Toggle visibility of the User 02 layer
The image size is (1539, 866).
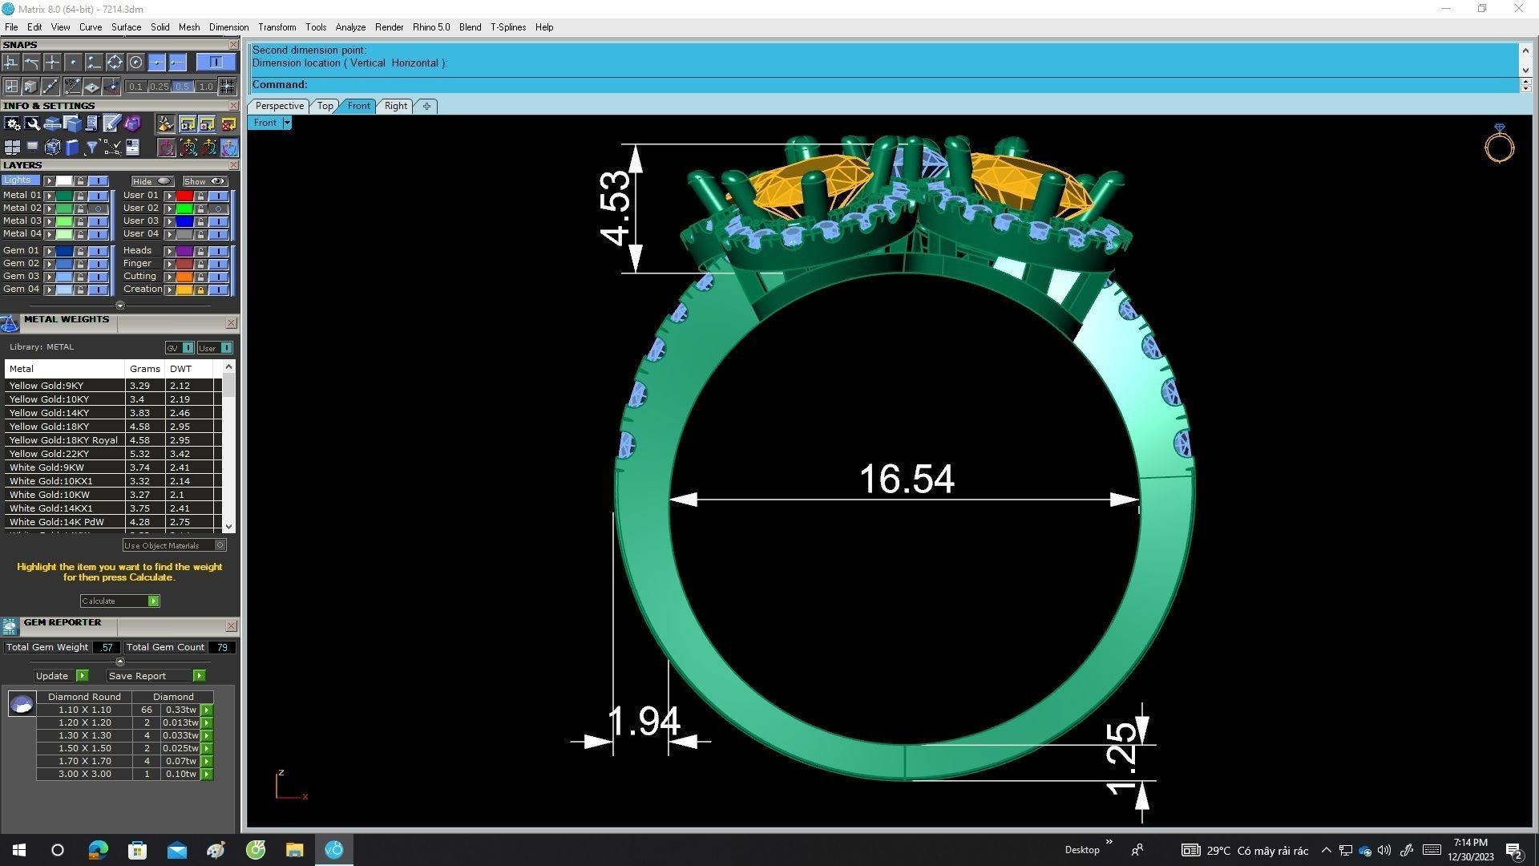click(218, 208)
